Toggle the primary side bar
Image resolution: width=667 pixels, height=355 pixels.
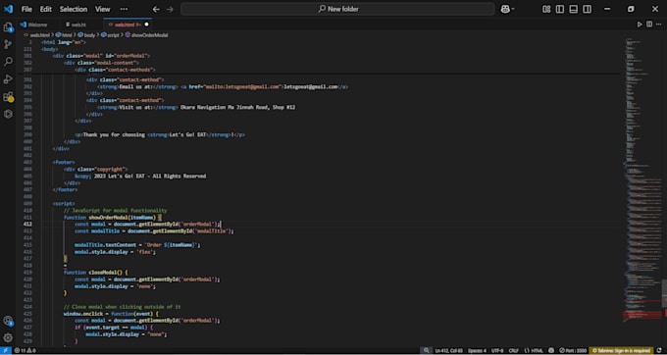pos(560,9)
